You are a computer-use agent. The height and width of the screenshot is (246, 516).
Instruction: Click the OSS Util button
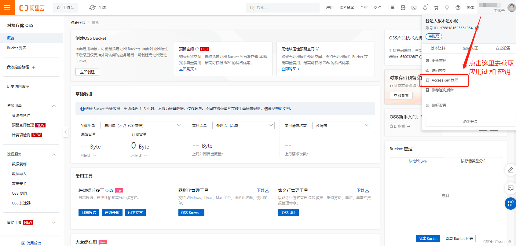(288, 213)
